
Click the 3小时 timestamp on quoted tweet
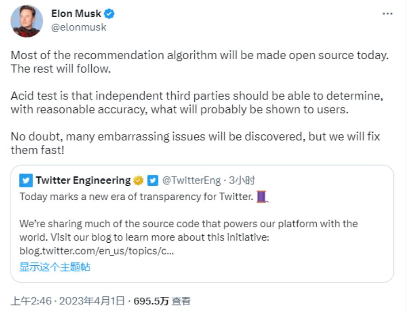pos(242,181)
